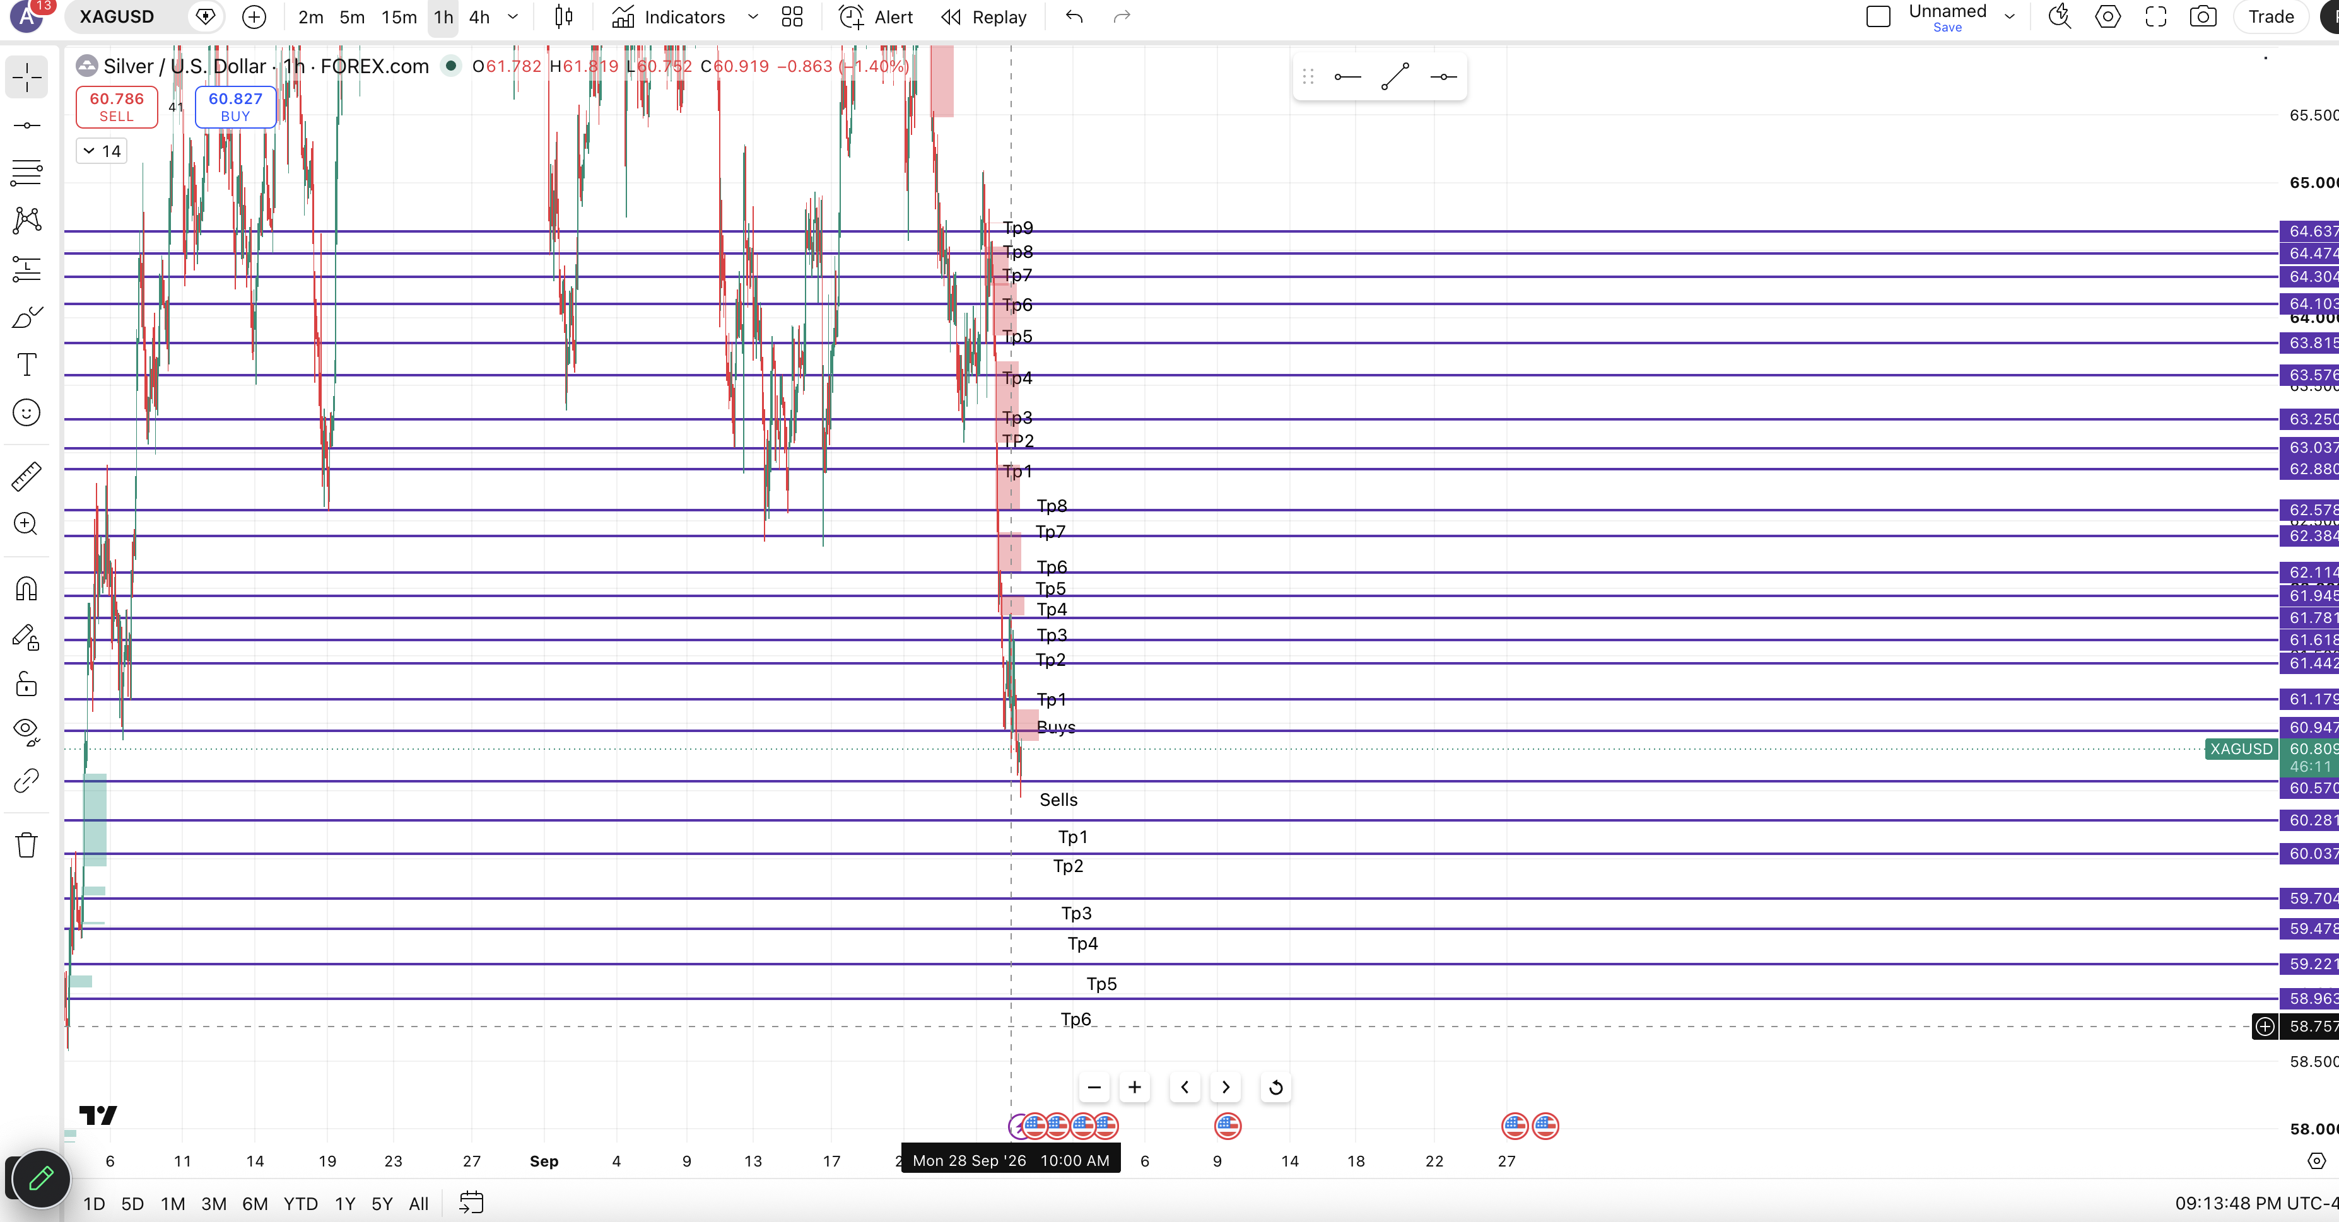Screen dimensions: 2339x1222
Task: Open the Trade button
Action: [2271, 16]
